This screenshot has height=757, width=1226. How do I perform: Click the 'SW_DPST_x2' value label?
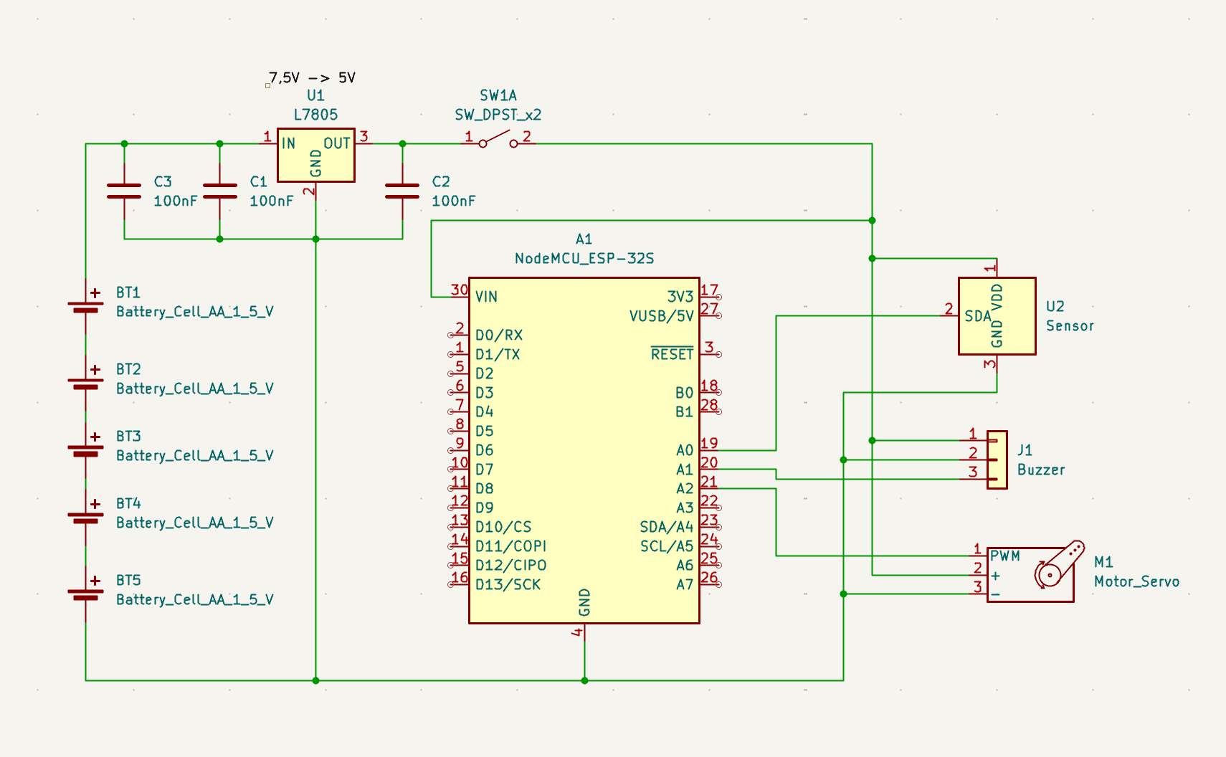pos(498,115)
